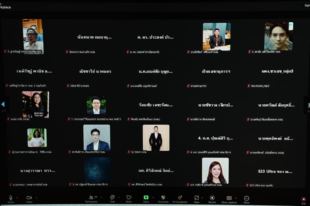Go to next page of participants
This screenshot has width=310, height=206.
click(x=307, y=104)
